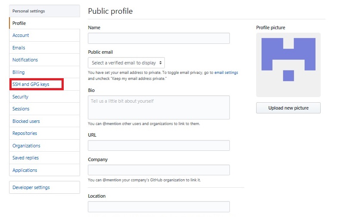Open Blocked users page
The height and width of the screenshot is (217, 350).
point(26,121)
